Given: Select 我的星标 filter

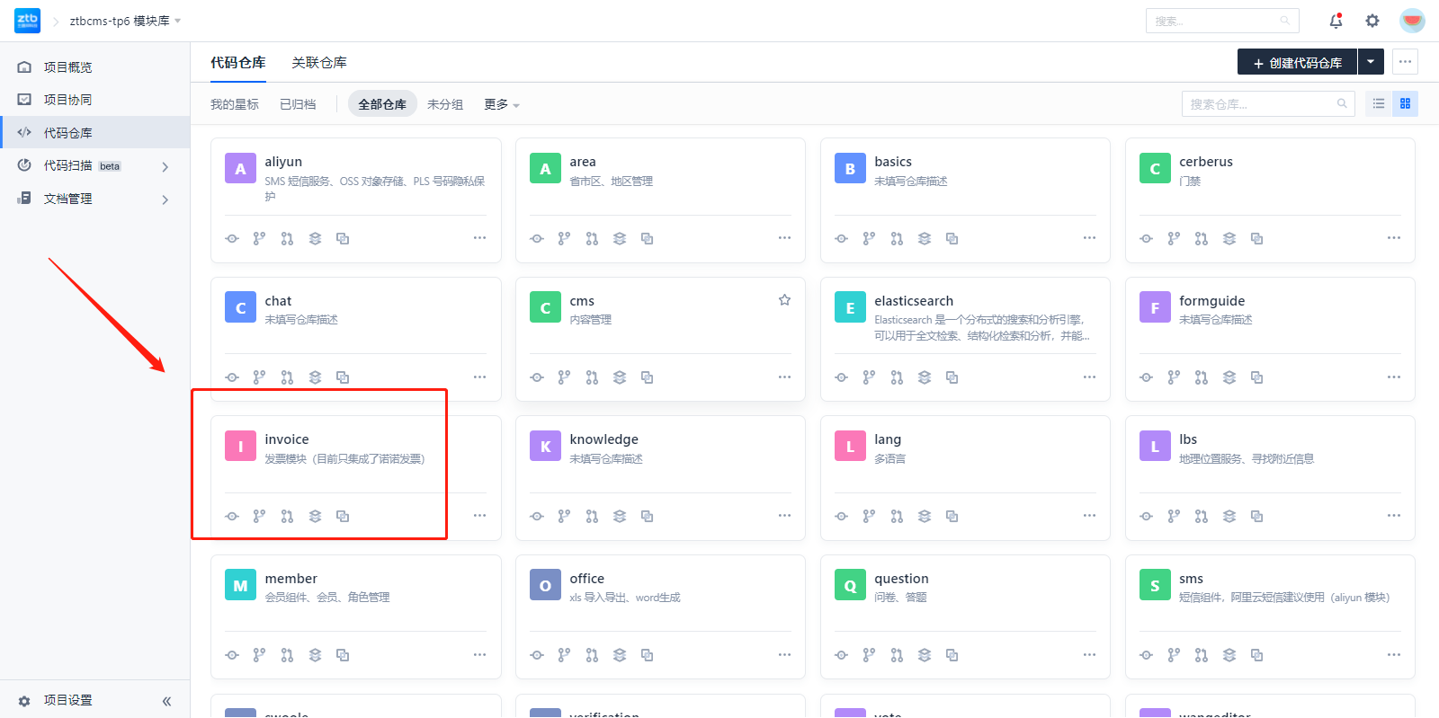Looking at the screenshot, I should coord(235,104).
